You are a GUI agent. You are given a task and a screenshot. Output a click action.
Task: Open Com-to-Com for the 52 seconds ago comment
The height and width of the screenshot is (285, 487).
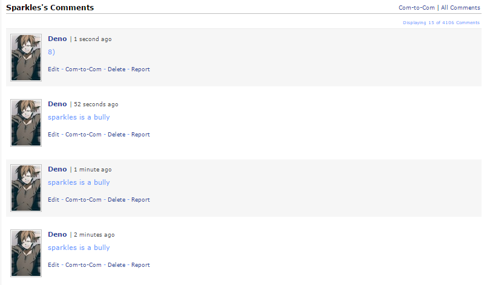[x=83, y=135]
